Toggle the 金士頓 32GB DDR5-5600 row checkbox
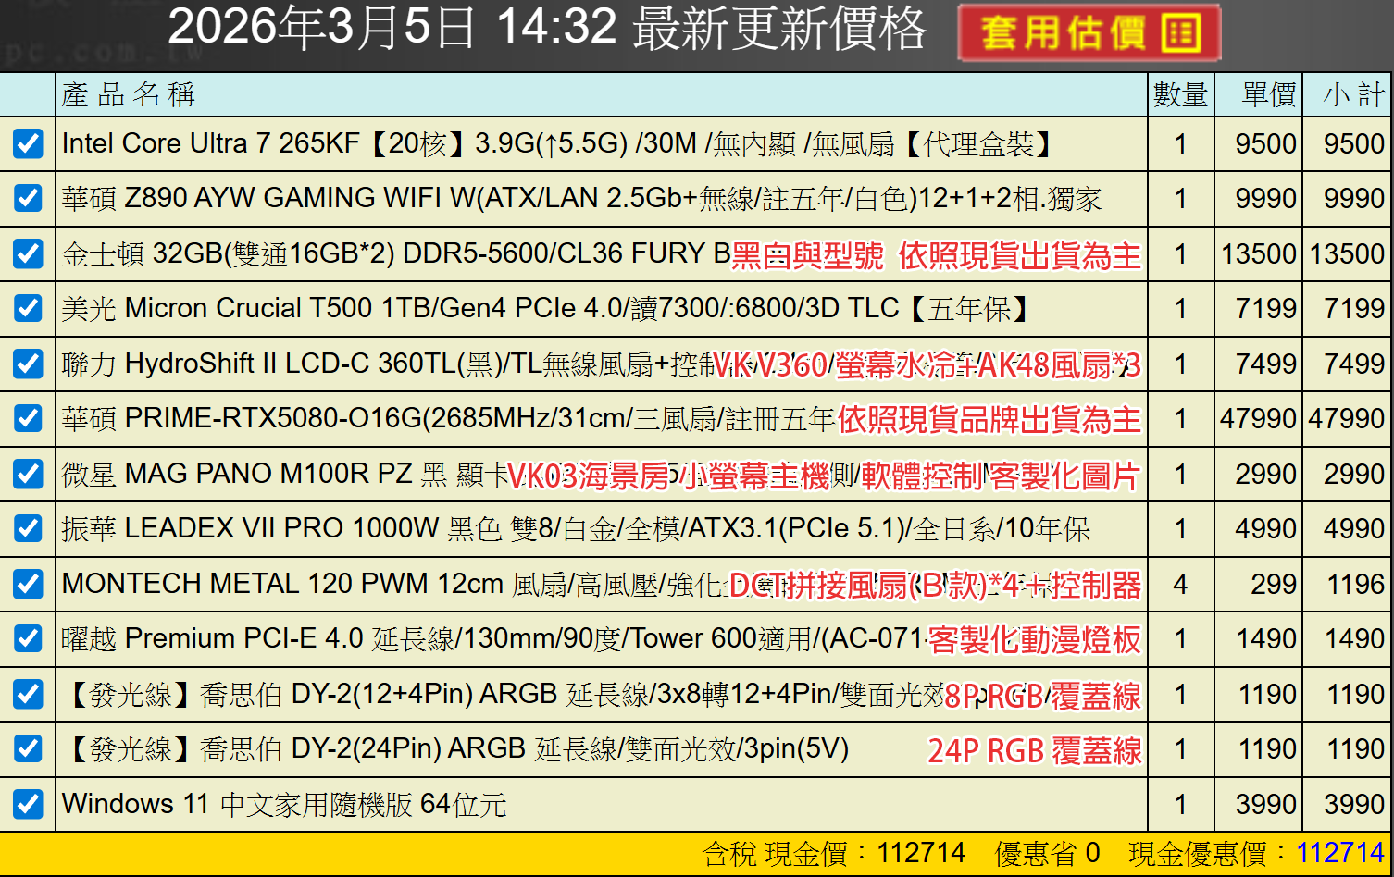This screenshot has height=877, width=1394. coord(28,253)
